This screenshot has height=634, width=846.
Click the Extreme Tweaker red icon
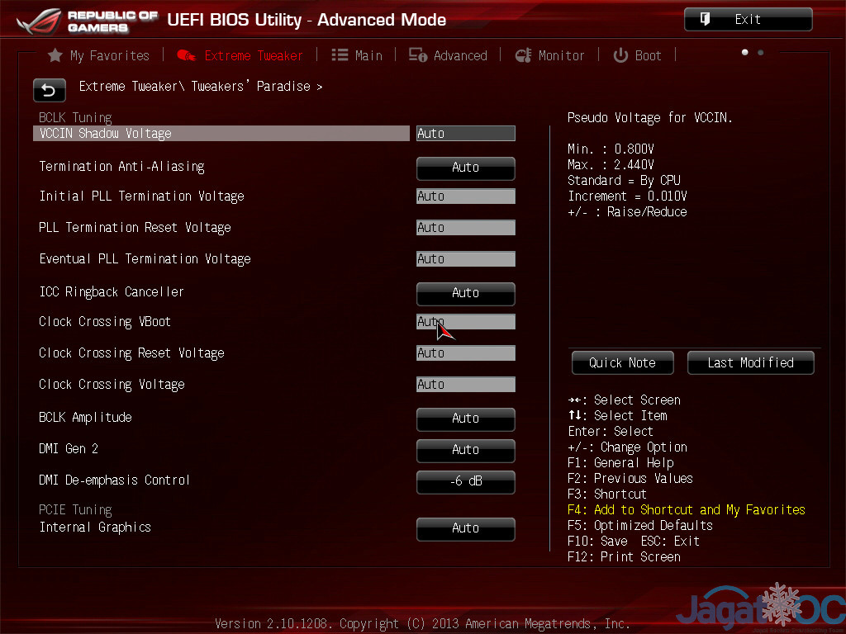pyautogui.click(x=186, y=55)
